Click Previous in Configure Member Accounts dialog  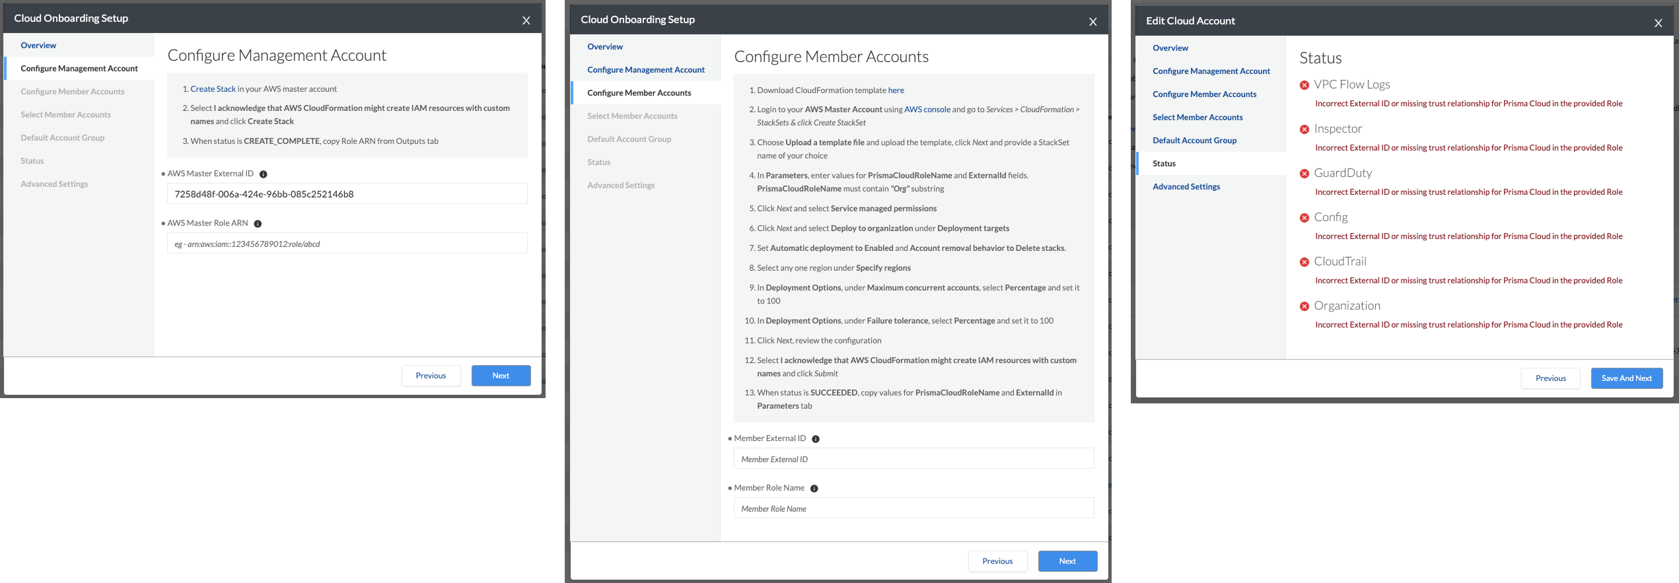(997, 561)
